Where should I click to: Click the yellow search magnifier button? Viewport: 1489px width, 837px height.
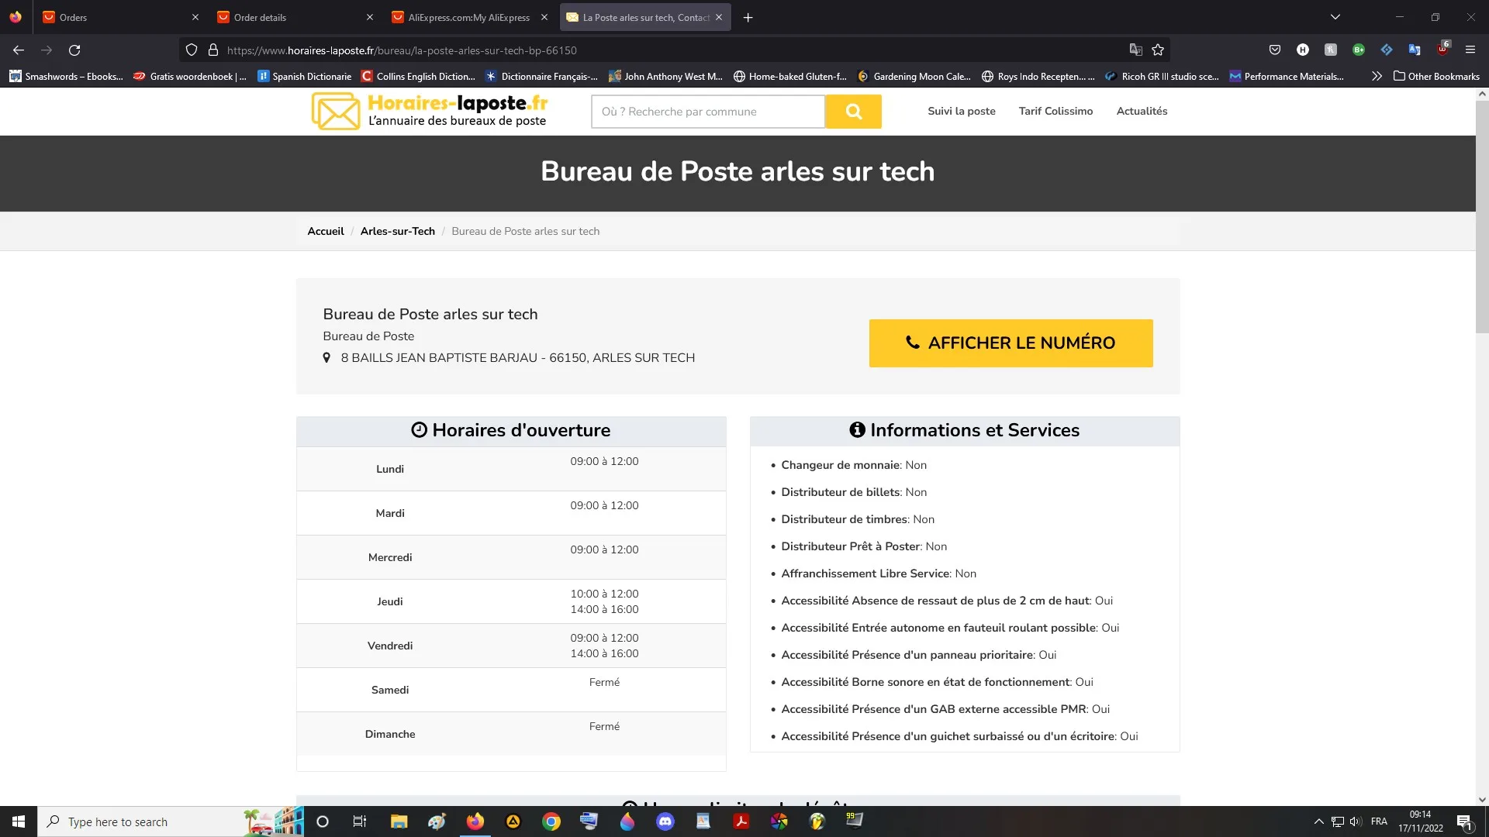pos(853,112)
